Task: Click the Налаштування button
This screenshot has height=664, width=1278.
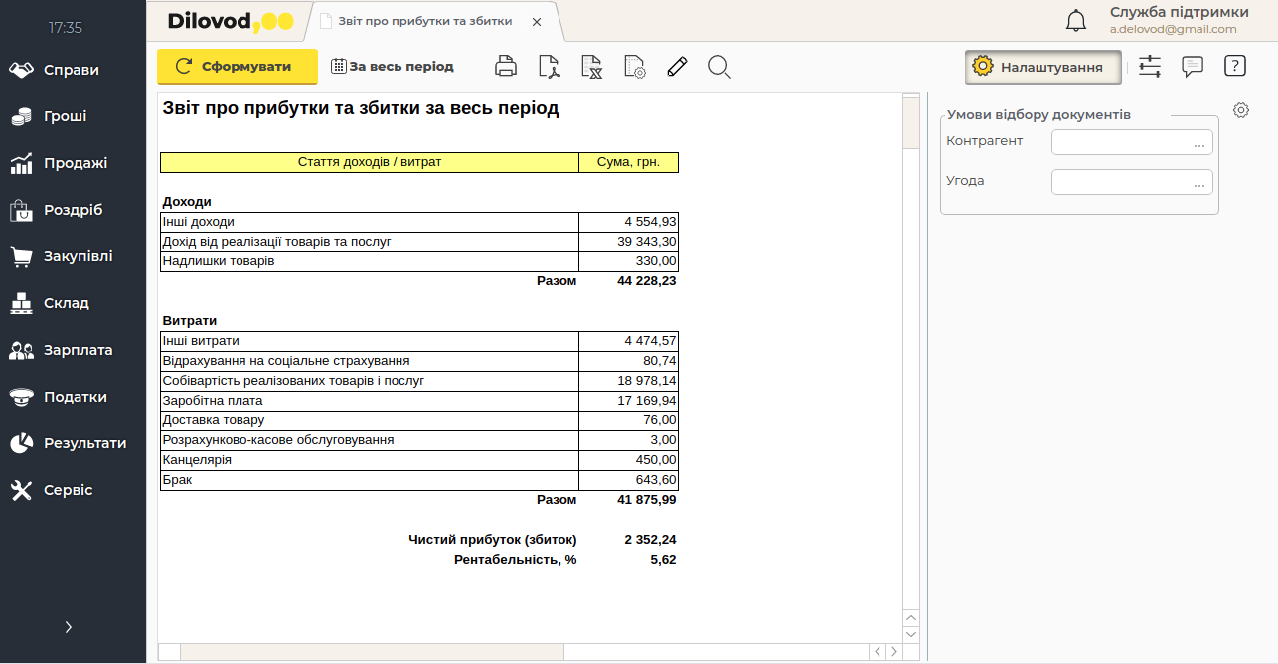Action: click(1042, 67)
